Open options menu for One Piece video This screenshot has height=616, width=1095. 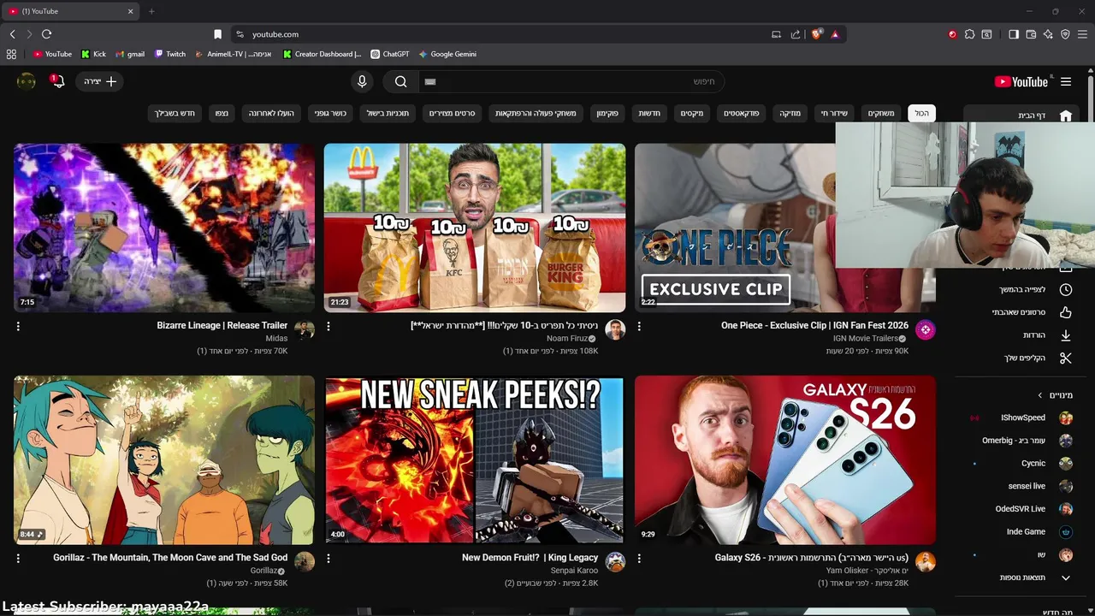tap(639, 326)
